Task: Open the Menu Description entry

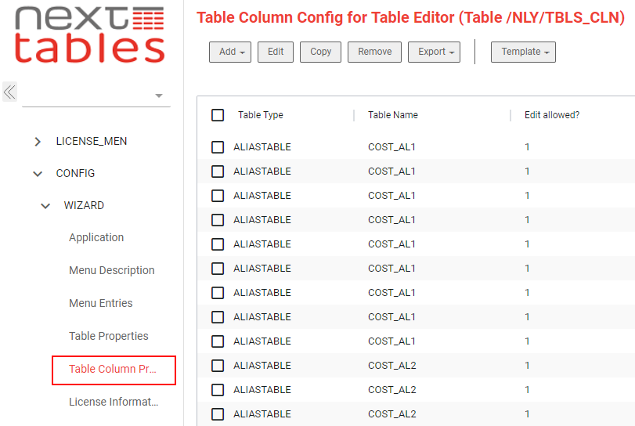Action: (x=112, y=270)
